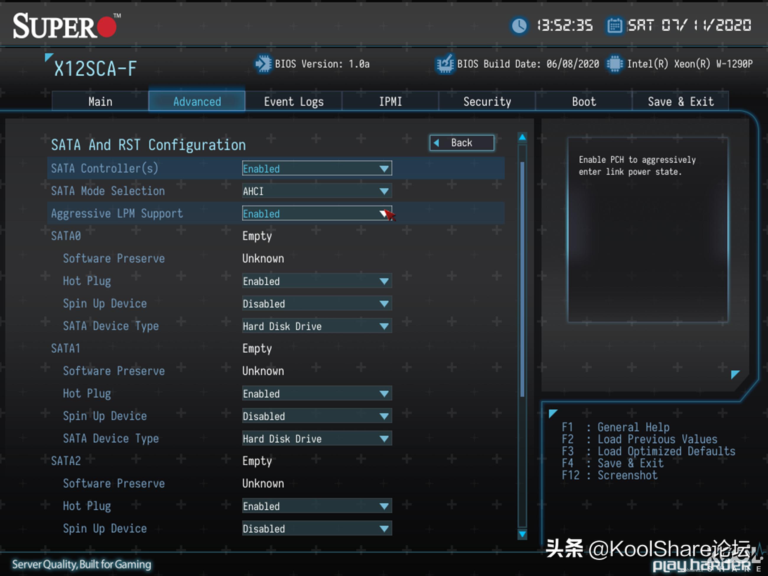768x576 pixels.
Task: Switch to the Security tab
Action: click(487, 101)
